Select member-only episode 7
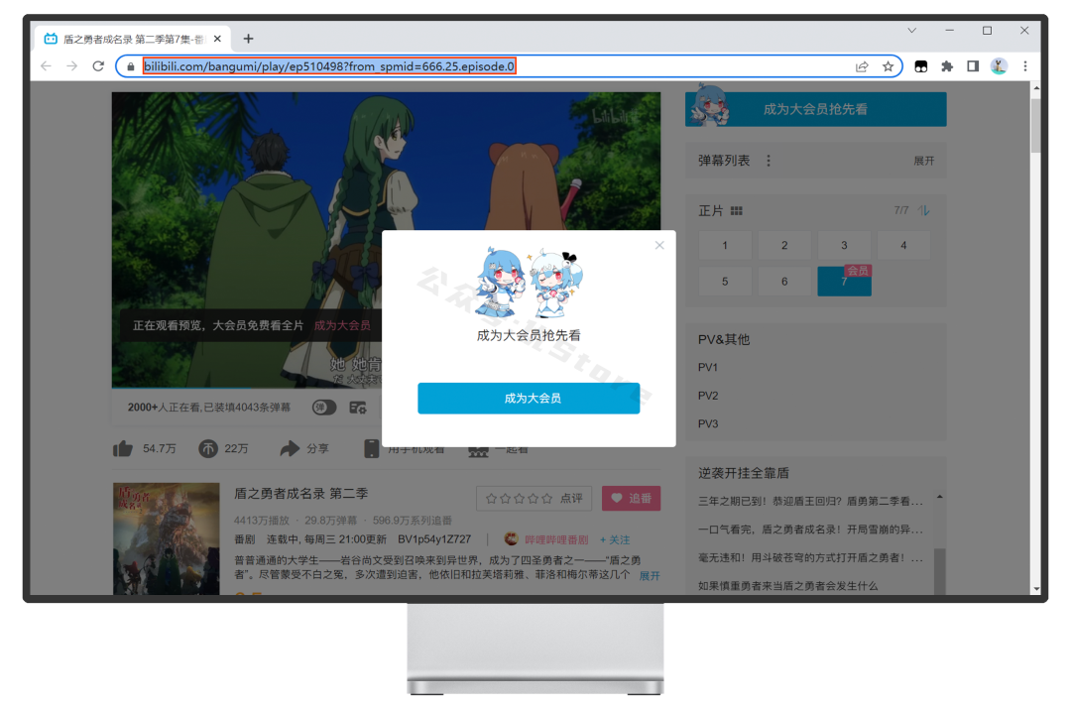Screen dimensions: 1071x709 coord(844,282)
